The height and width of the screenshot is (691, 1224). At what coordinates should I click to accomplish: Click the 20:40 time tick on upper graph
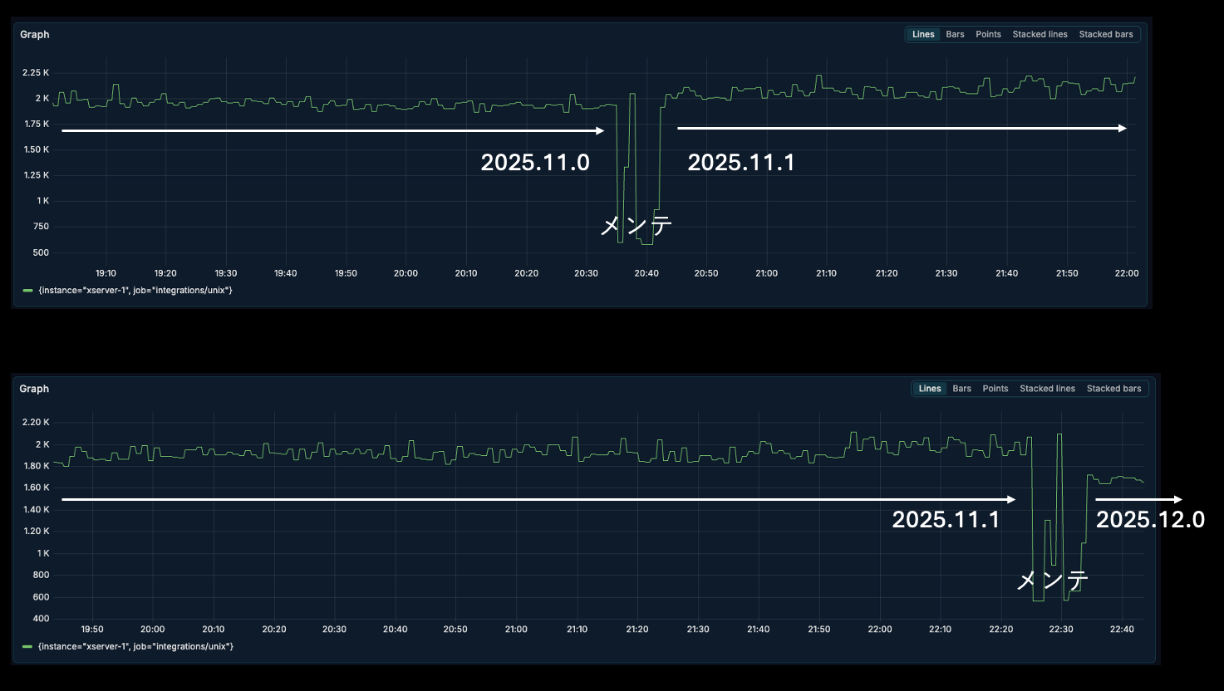pos(646,273)
